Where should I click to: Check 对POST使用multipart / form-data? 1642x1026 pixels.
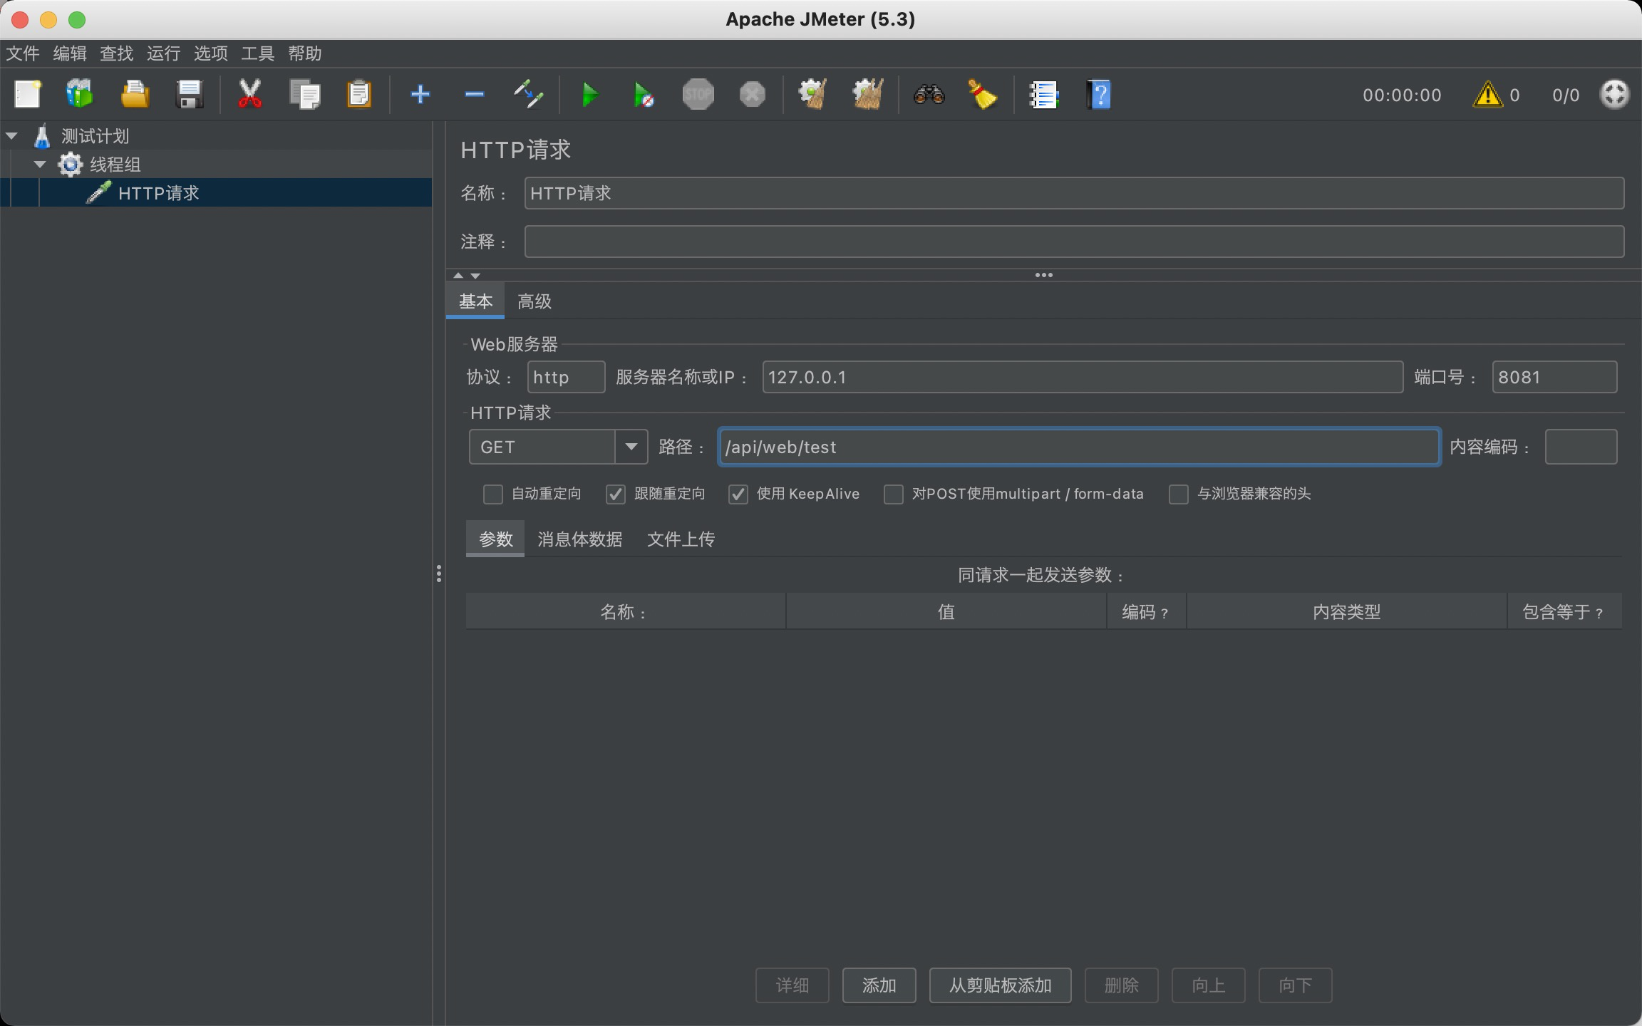pyautogui.click(x=894, y=494)
